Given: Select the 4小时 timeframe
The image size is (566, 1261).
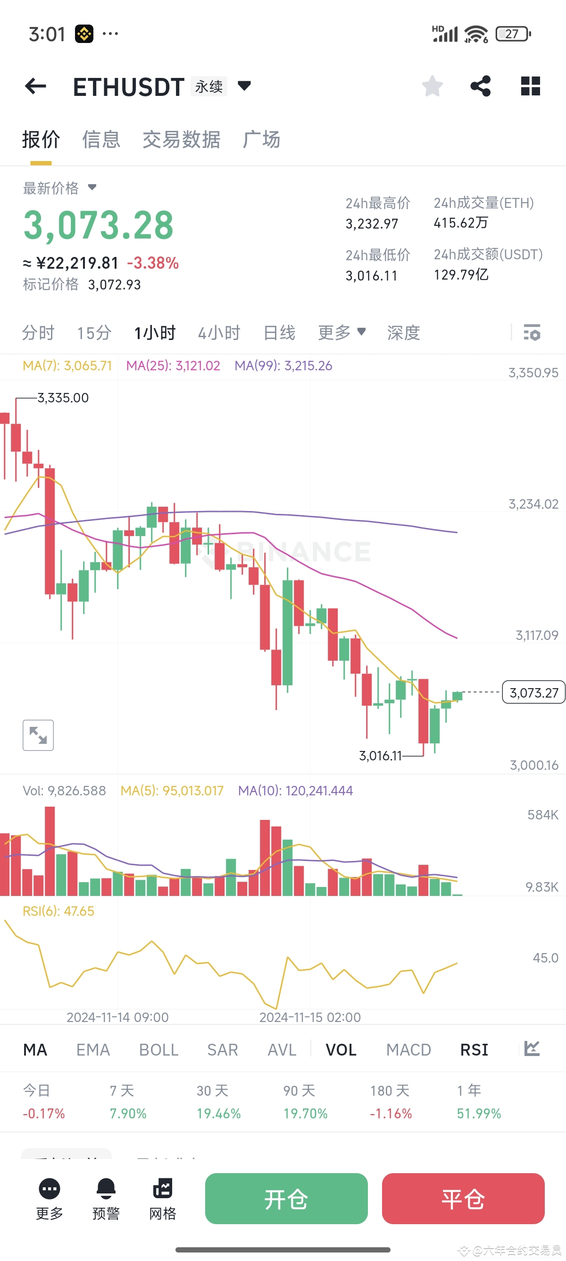Looking at the screenshot, I should [x=219, y=332].
